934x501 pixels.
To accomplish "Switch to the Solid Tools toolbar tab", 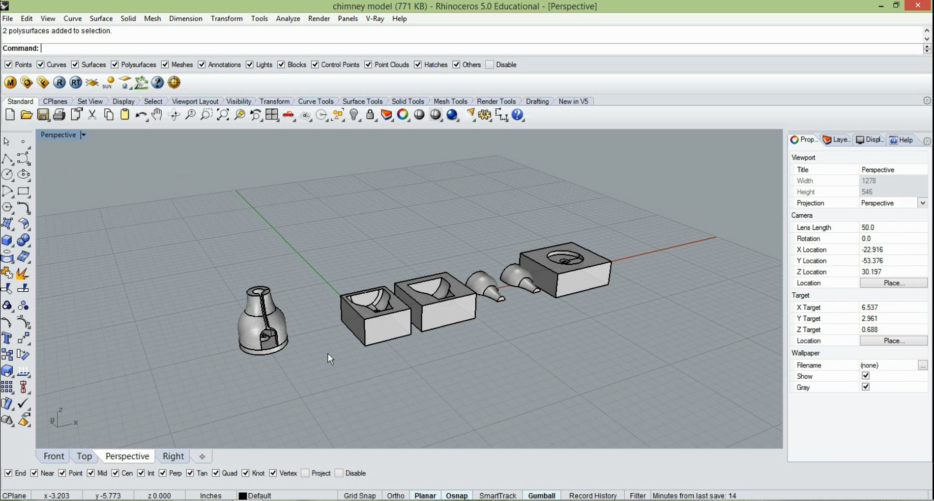I will tap(408, 101).
